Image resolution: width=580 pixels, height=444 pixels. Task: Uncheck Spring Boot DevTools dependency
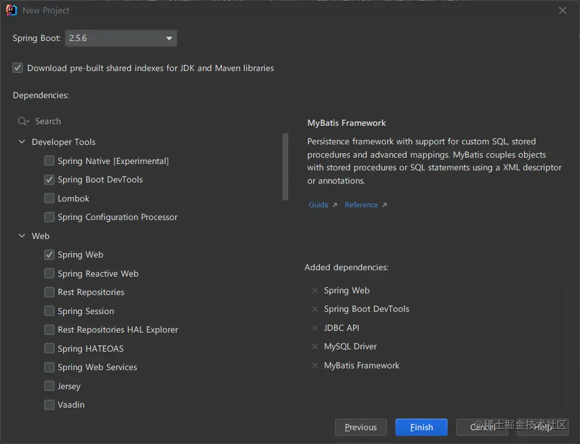(50, 180)
